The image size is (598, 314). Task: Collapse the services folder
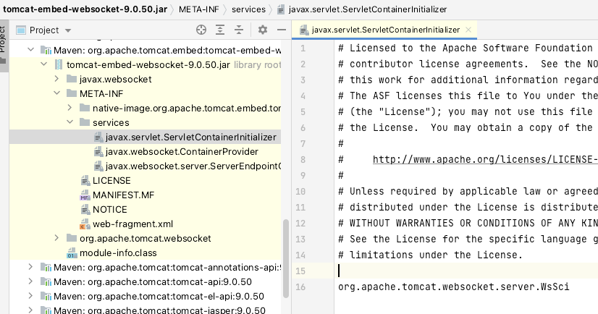coord(70,123)
